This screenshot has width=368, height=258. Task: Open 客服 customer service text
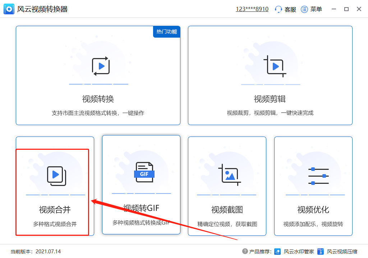(x=290, y=9)
